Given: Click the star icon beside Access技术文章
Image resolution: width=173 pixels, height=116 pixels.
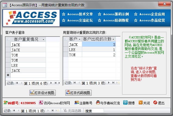Looking at the screenshot, I should [64, 14].
